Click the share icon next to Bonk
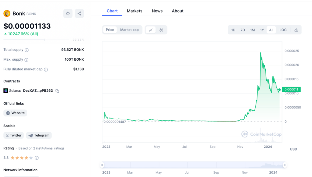The height and width of the screenshot is (177, 312). coord(79,13)
